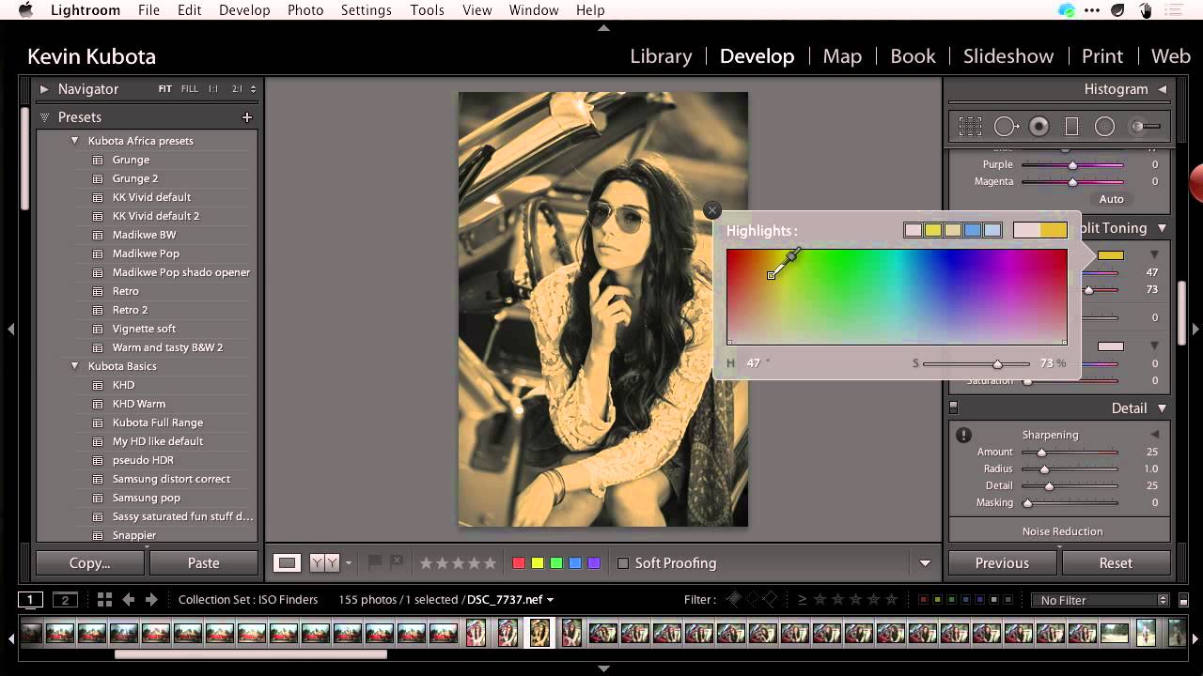Click the Copy... button
Screen dimensions: 1203x676
(x=90, y=563)
